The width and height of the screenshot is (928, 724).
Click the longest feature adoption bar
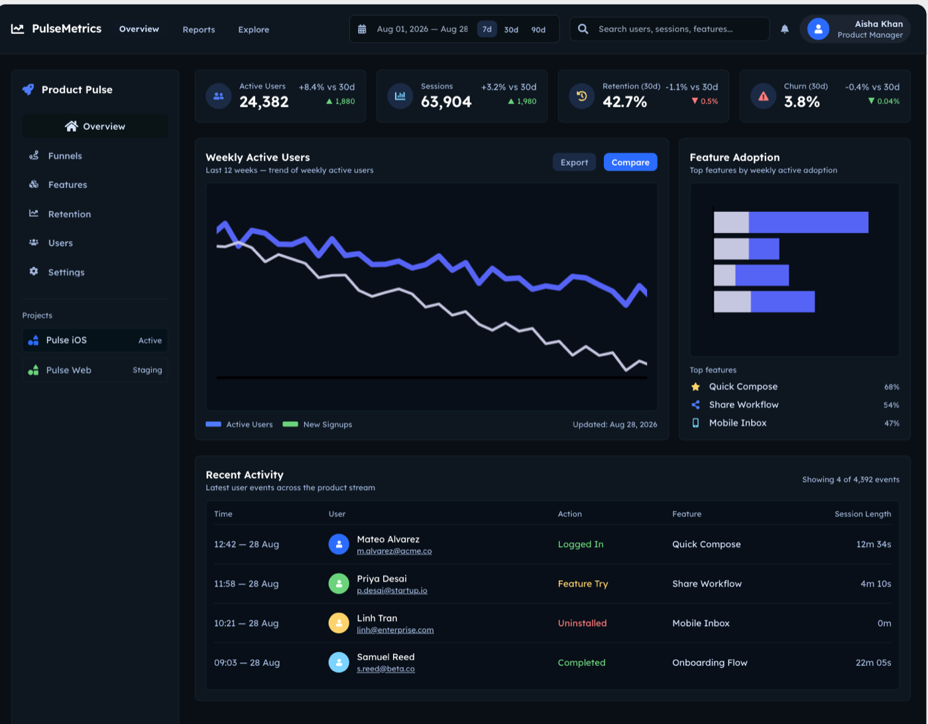coord(791,223)
